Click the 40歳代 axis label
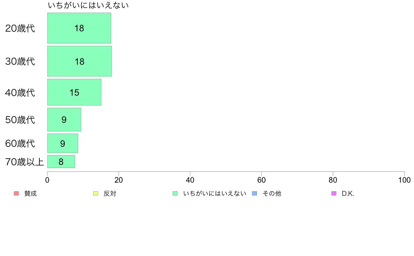Image resolution: width=414 pixels, height=256 pixels. pos(20,93)
